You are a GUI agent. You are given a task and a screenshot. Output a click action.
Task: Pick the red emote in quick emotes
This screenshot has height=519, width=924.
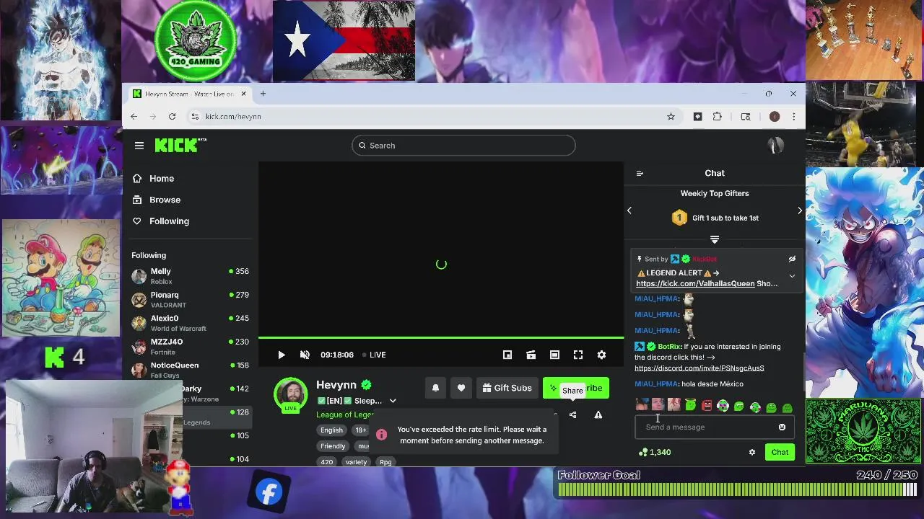pyautogui.click(x=707, y=407)
